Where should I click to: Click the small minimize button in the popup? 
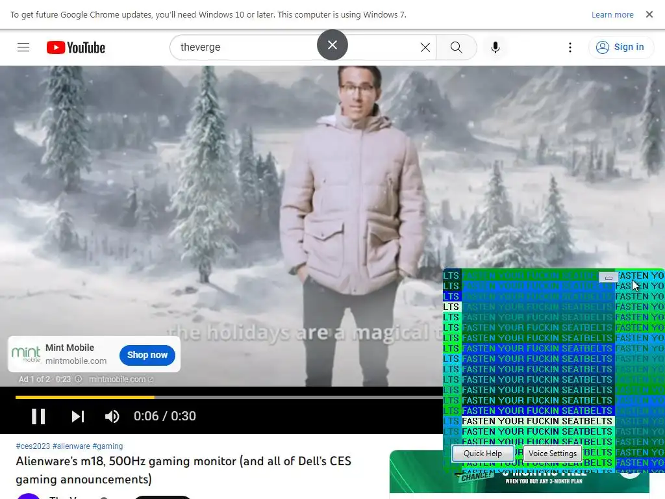click(x=609, y=278)
